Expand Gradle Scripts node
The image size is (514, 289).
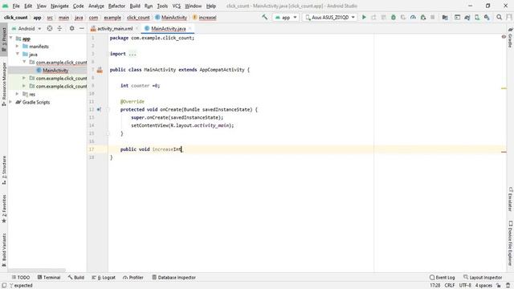point(10,102)
